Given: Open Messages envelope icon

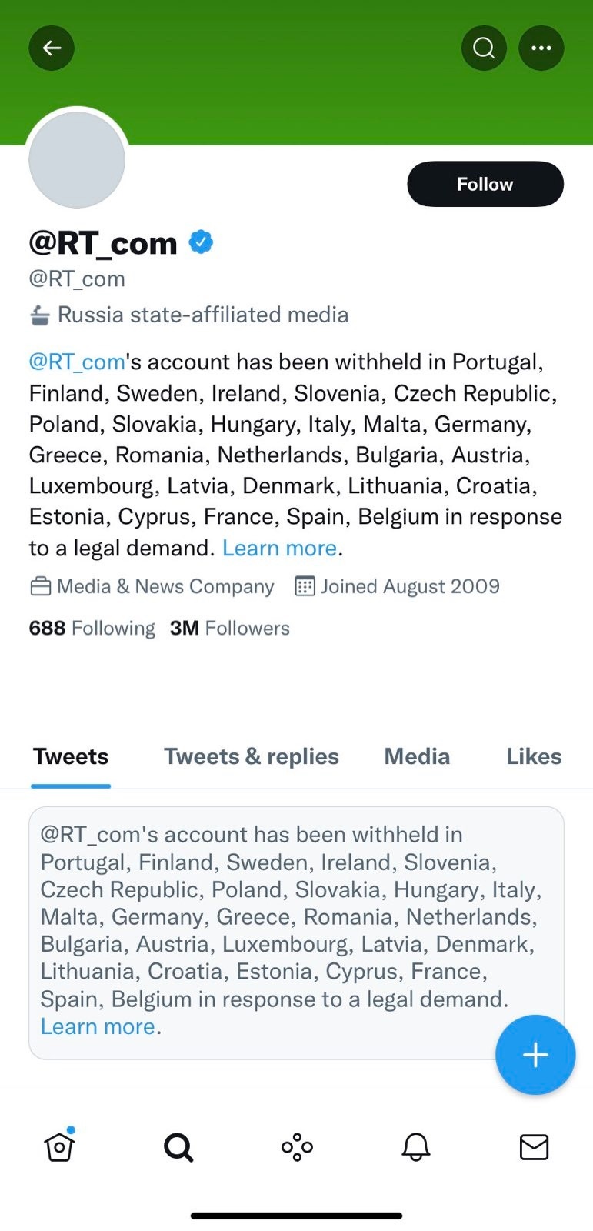Looking at the screenshot, I should (534, 1147).
